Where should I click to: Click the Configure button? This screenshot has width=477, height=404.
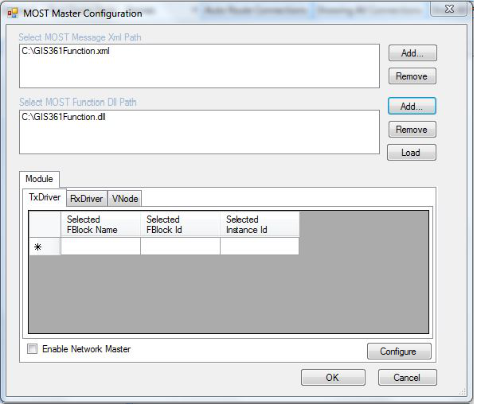pos(399,352)
